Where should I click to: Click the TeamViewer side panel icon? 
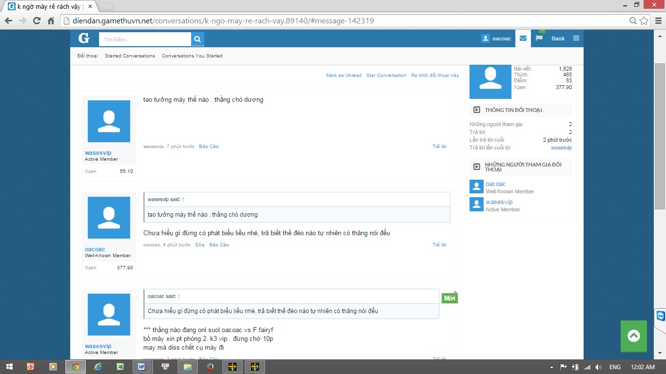661,316
